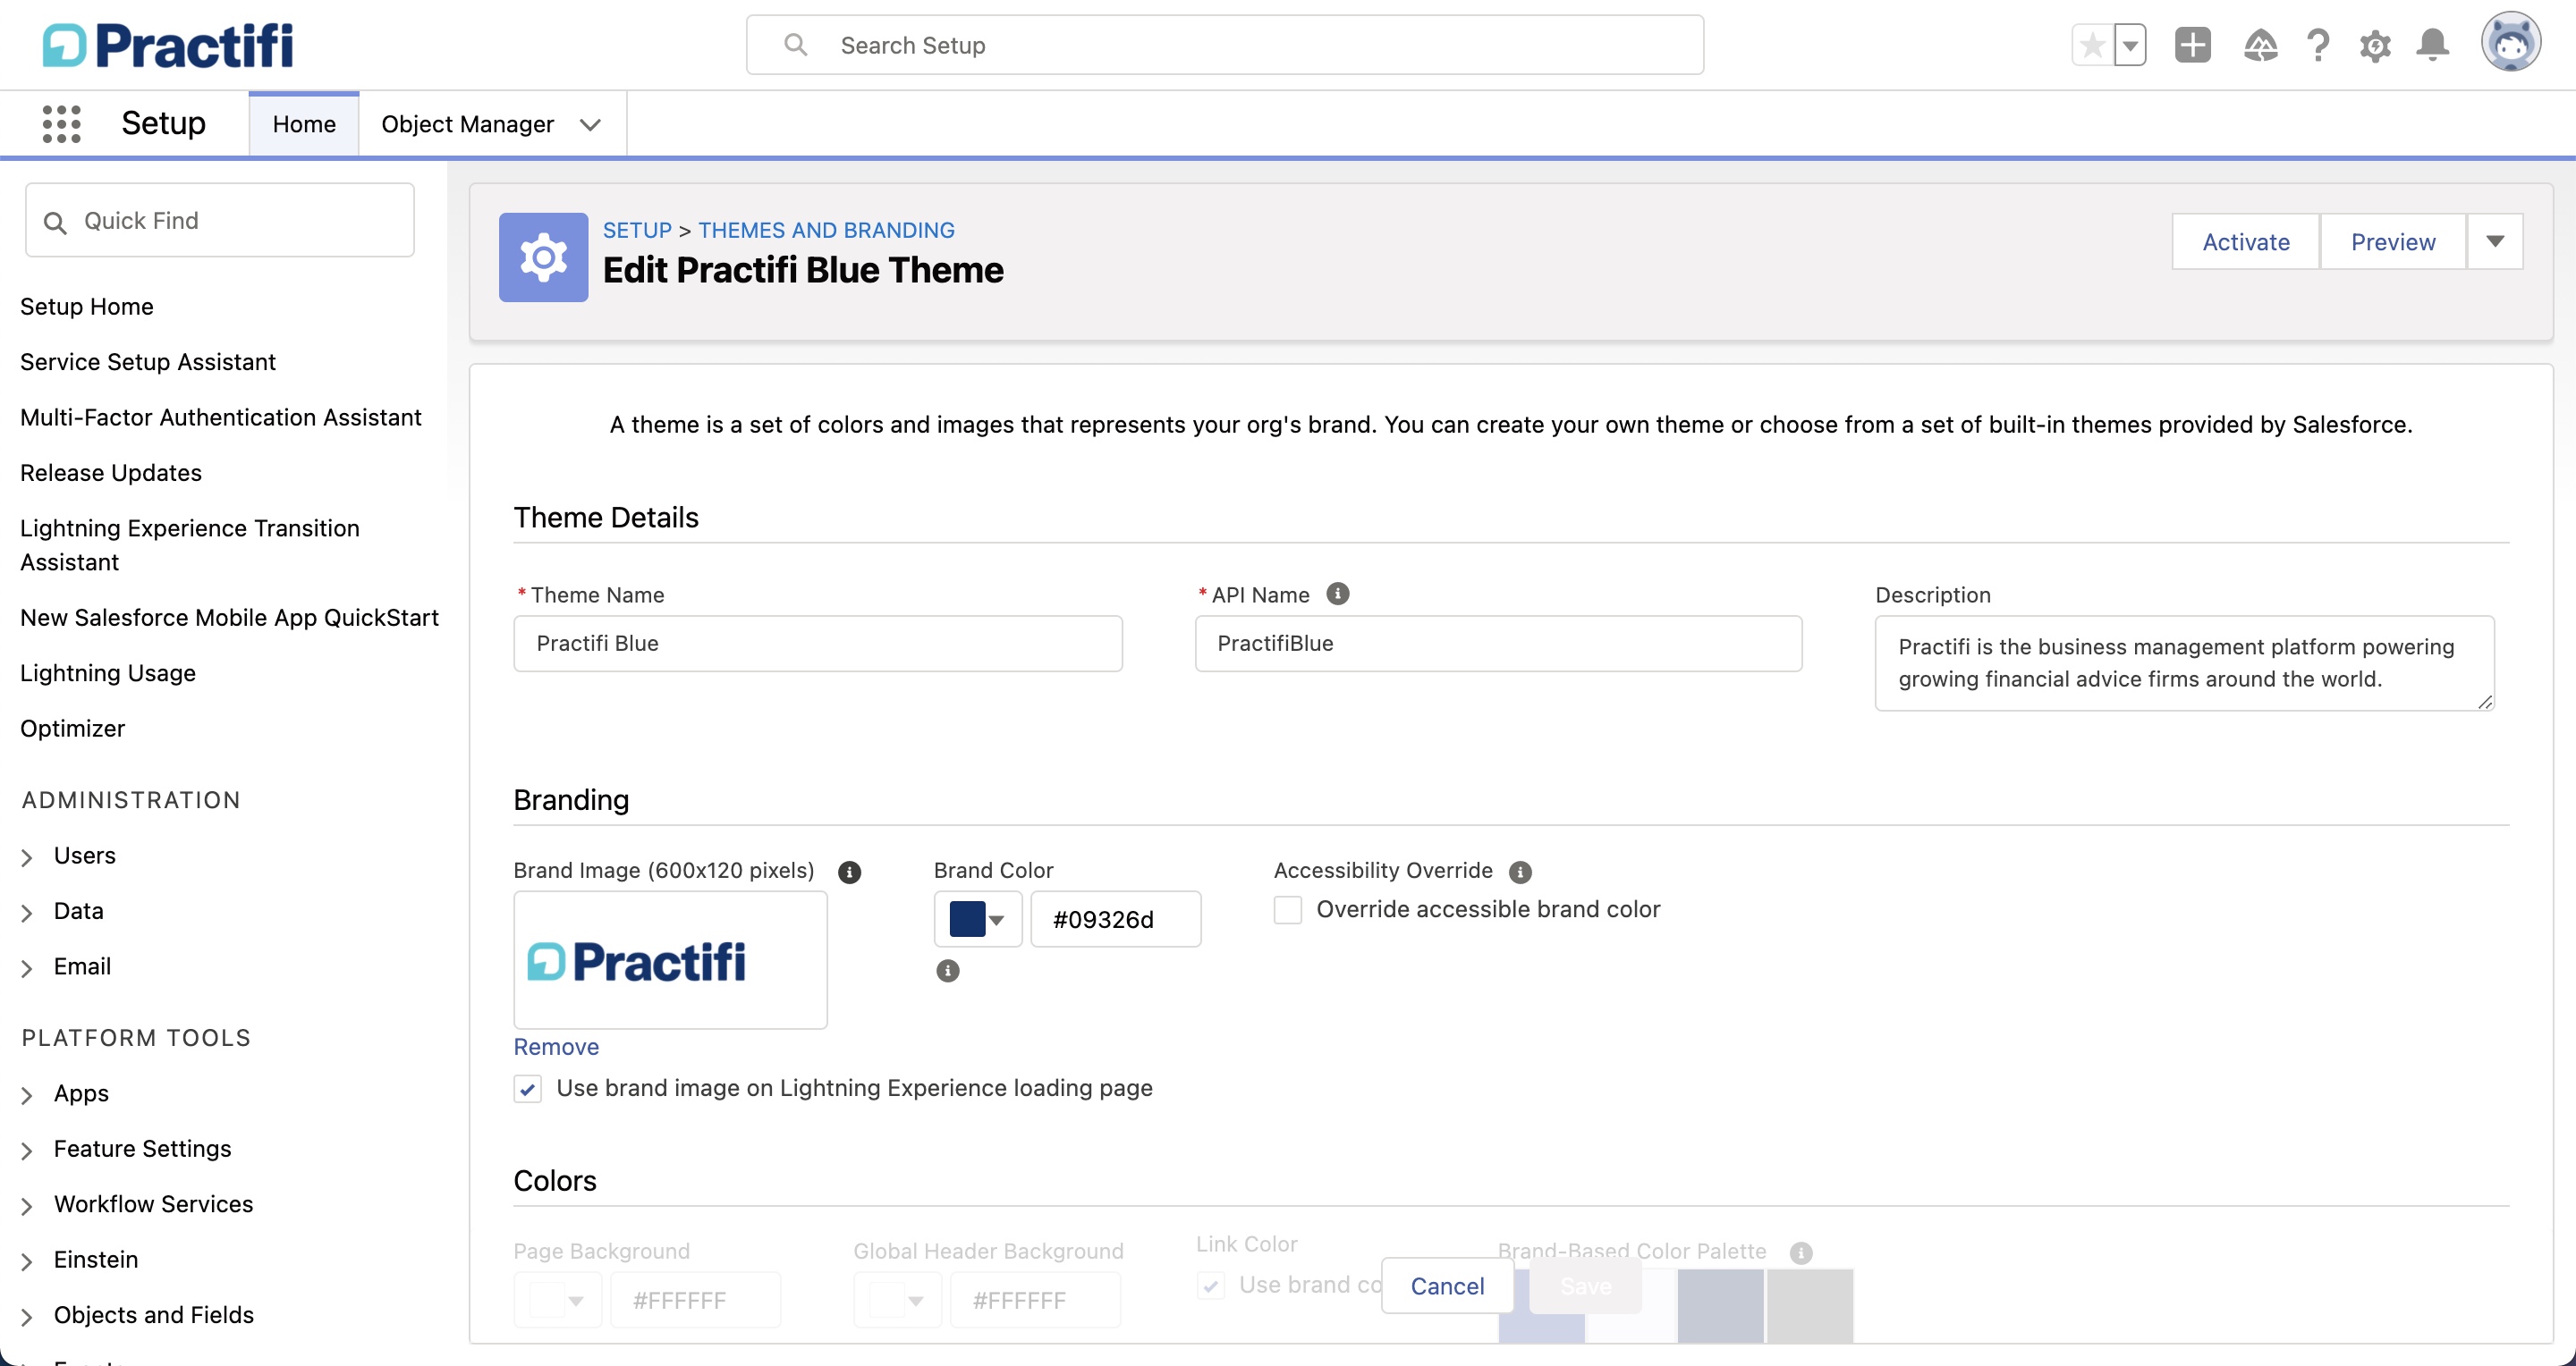Switch to the Object Manager tab
Viewport: 2576px width, 1366px height.
point(467,124)
